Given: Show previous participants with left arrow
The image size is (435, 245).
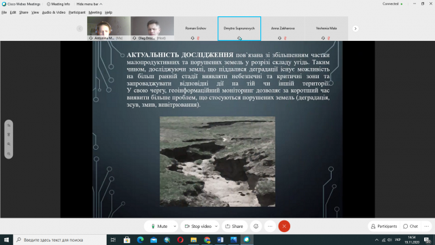Looking at the screenshot, I should 80,29.
